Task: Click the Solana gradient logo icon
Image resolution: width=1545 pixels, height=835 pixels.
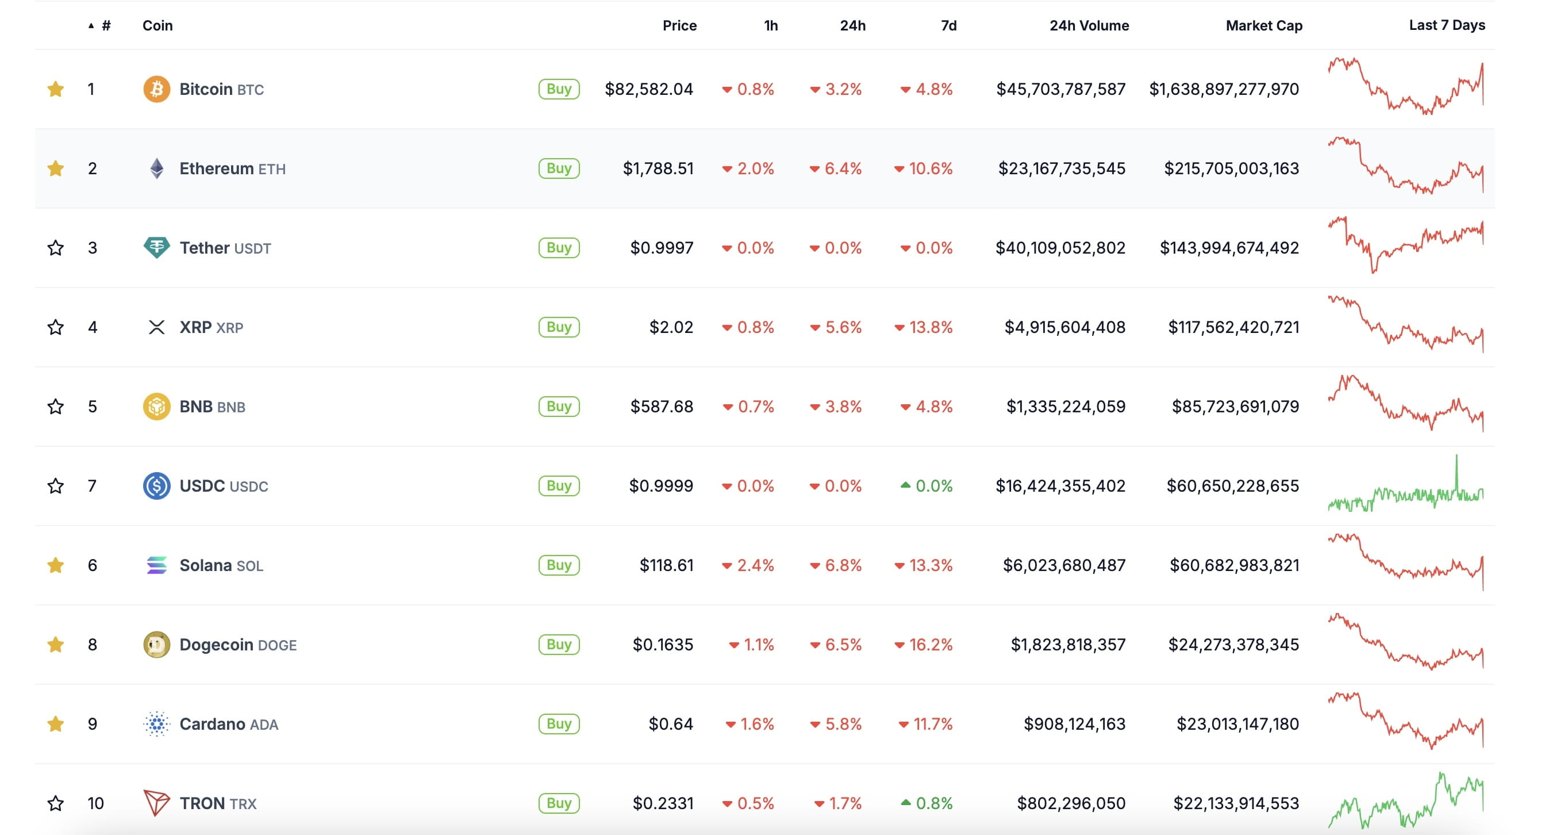Action: (x=156, y=565)
